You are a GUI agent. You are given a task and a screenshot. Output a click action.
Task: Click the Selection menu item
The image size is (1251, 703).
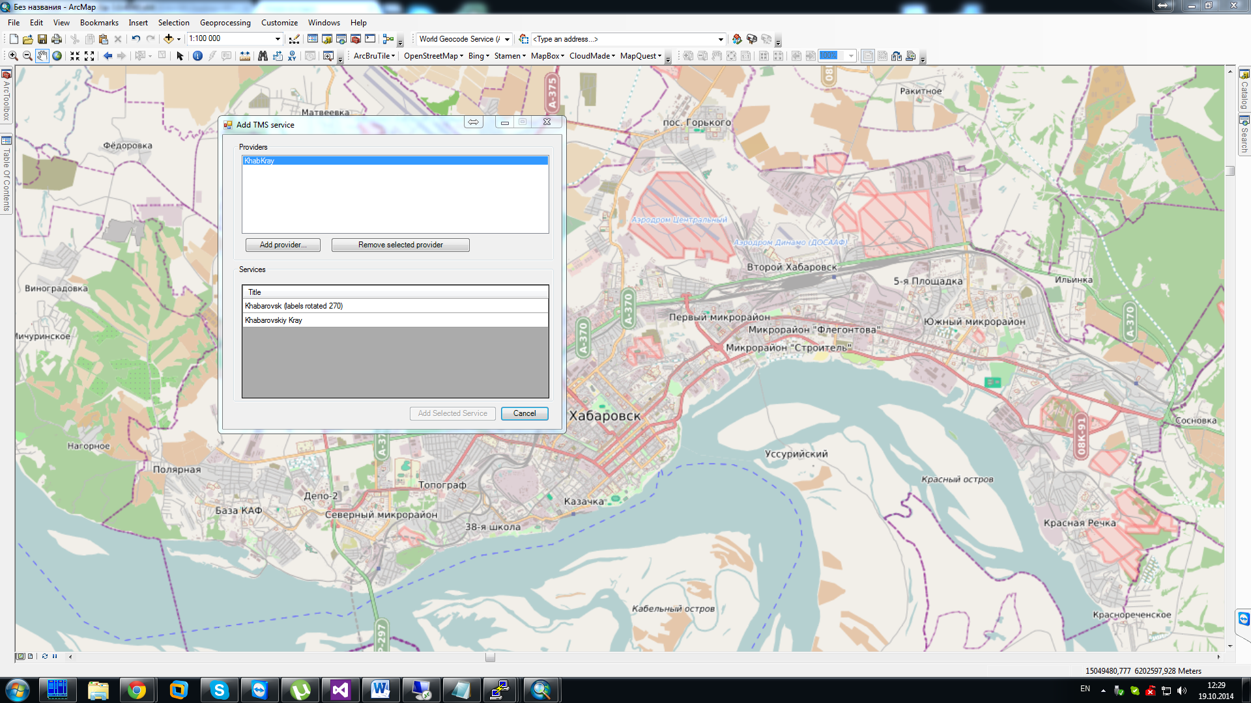pyautogui.click(x=173, y=22)
